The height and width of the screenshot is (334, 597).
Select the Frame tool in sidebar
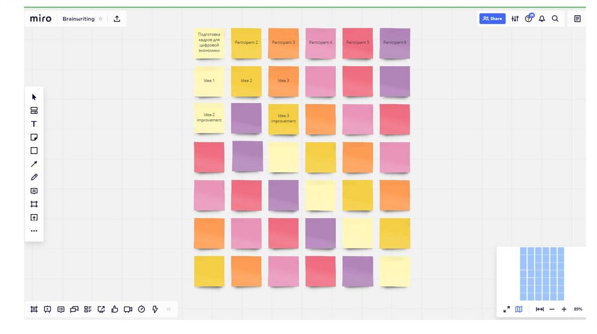tap(34, 204)
